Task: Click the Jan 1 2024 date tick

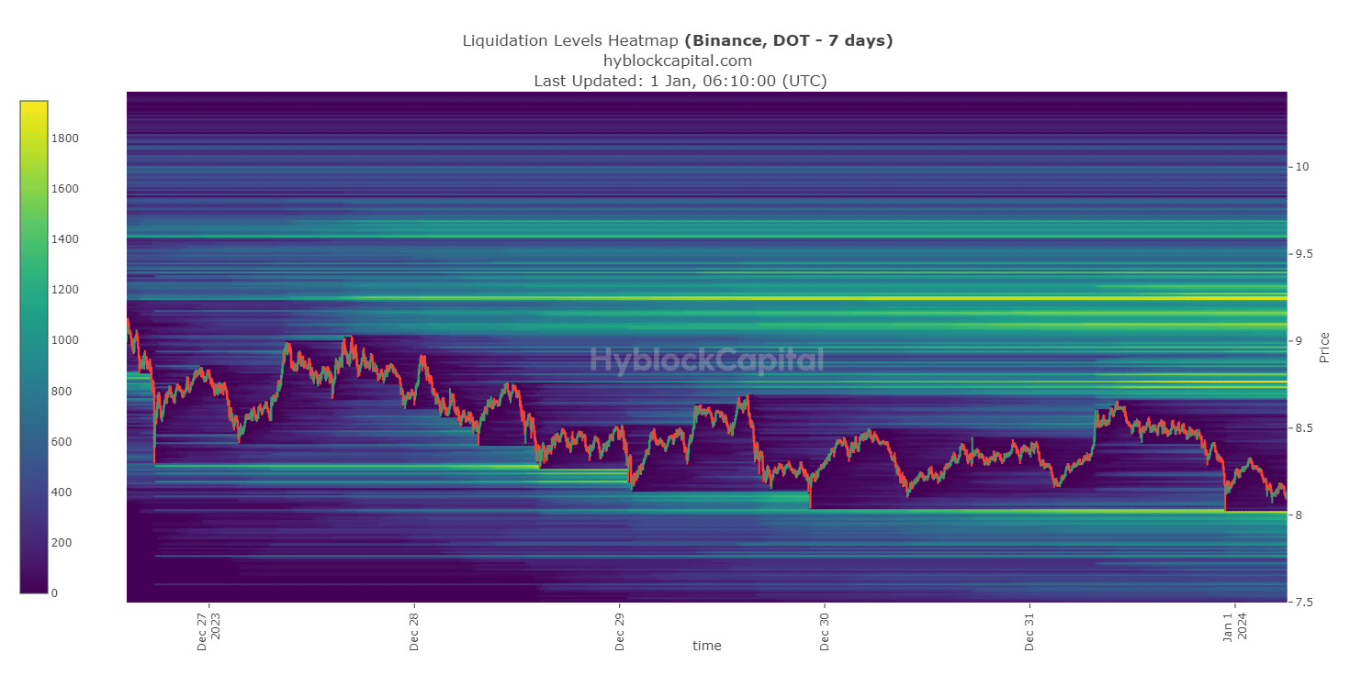Action: click(1235, 629)
